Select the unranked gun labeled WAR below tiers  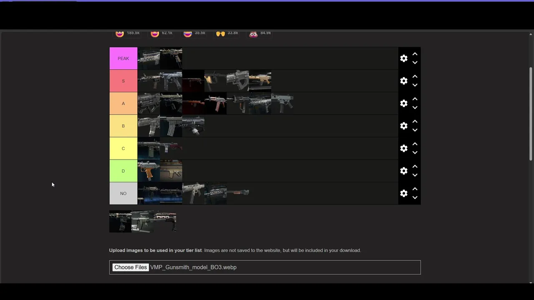coord(143,221)
